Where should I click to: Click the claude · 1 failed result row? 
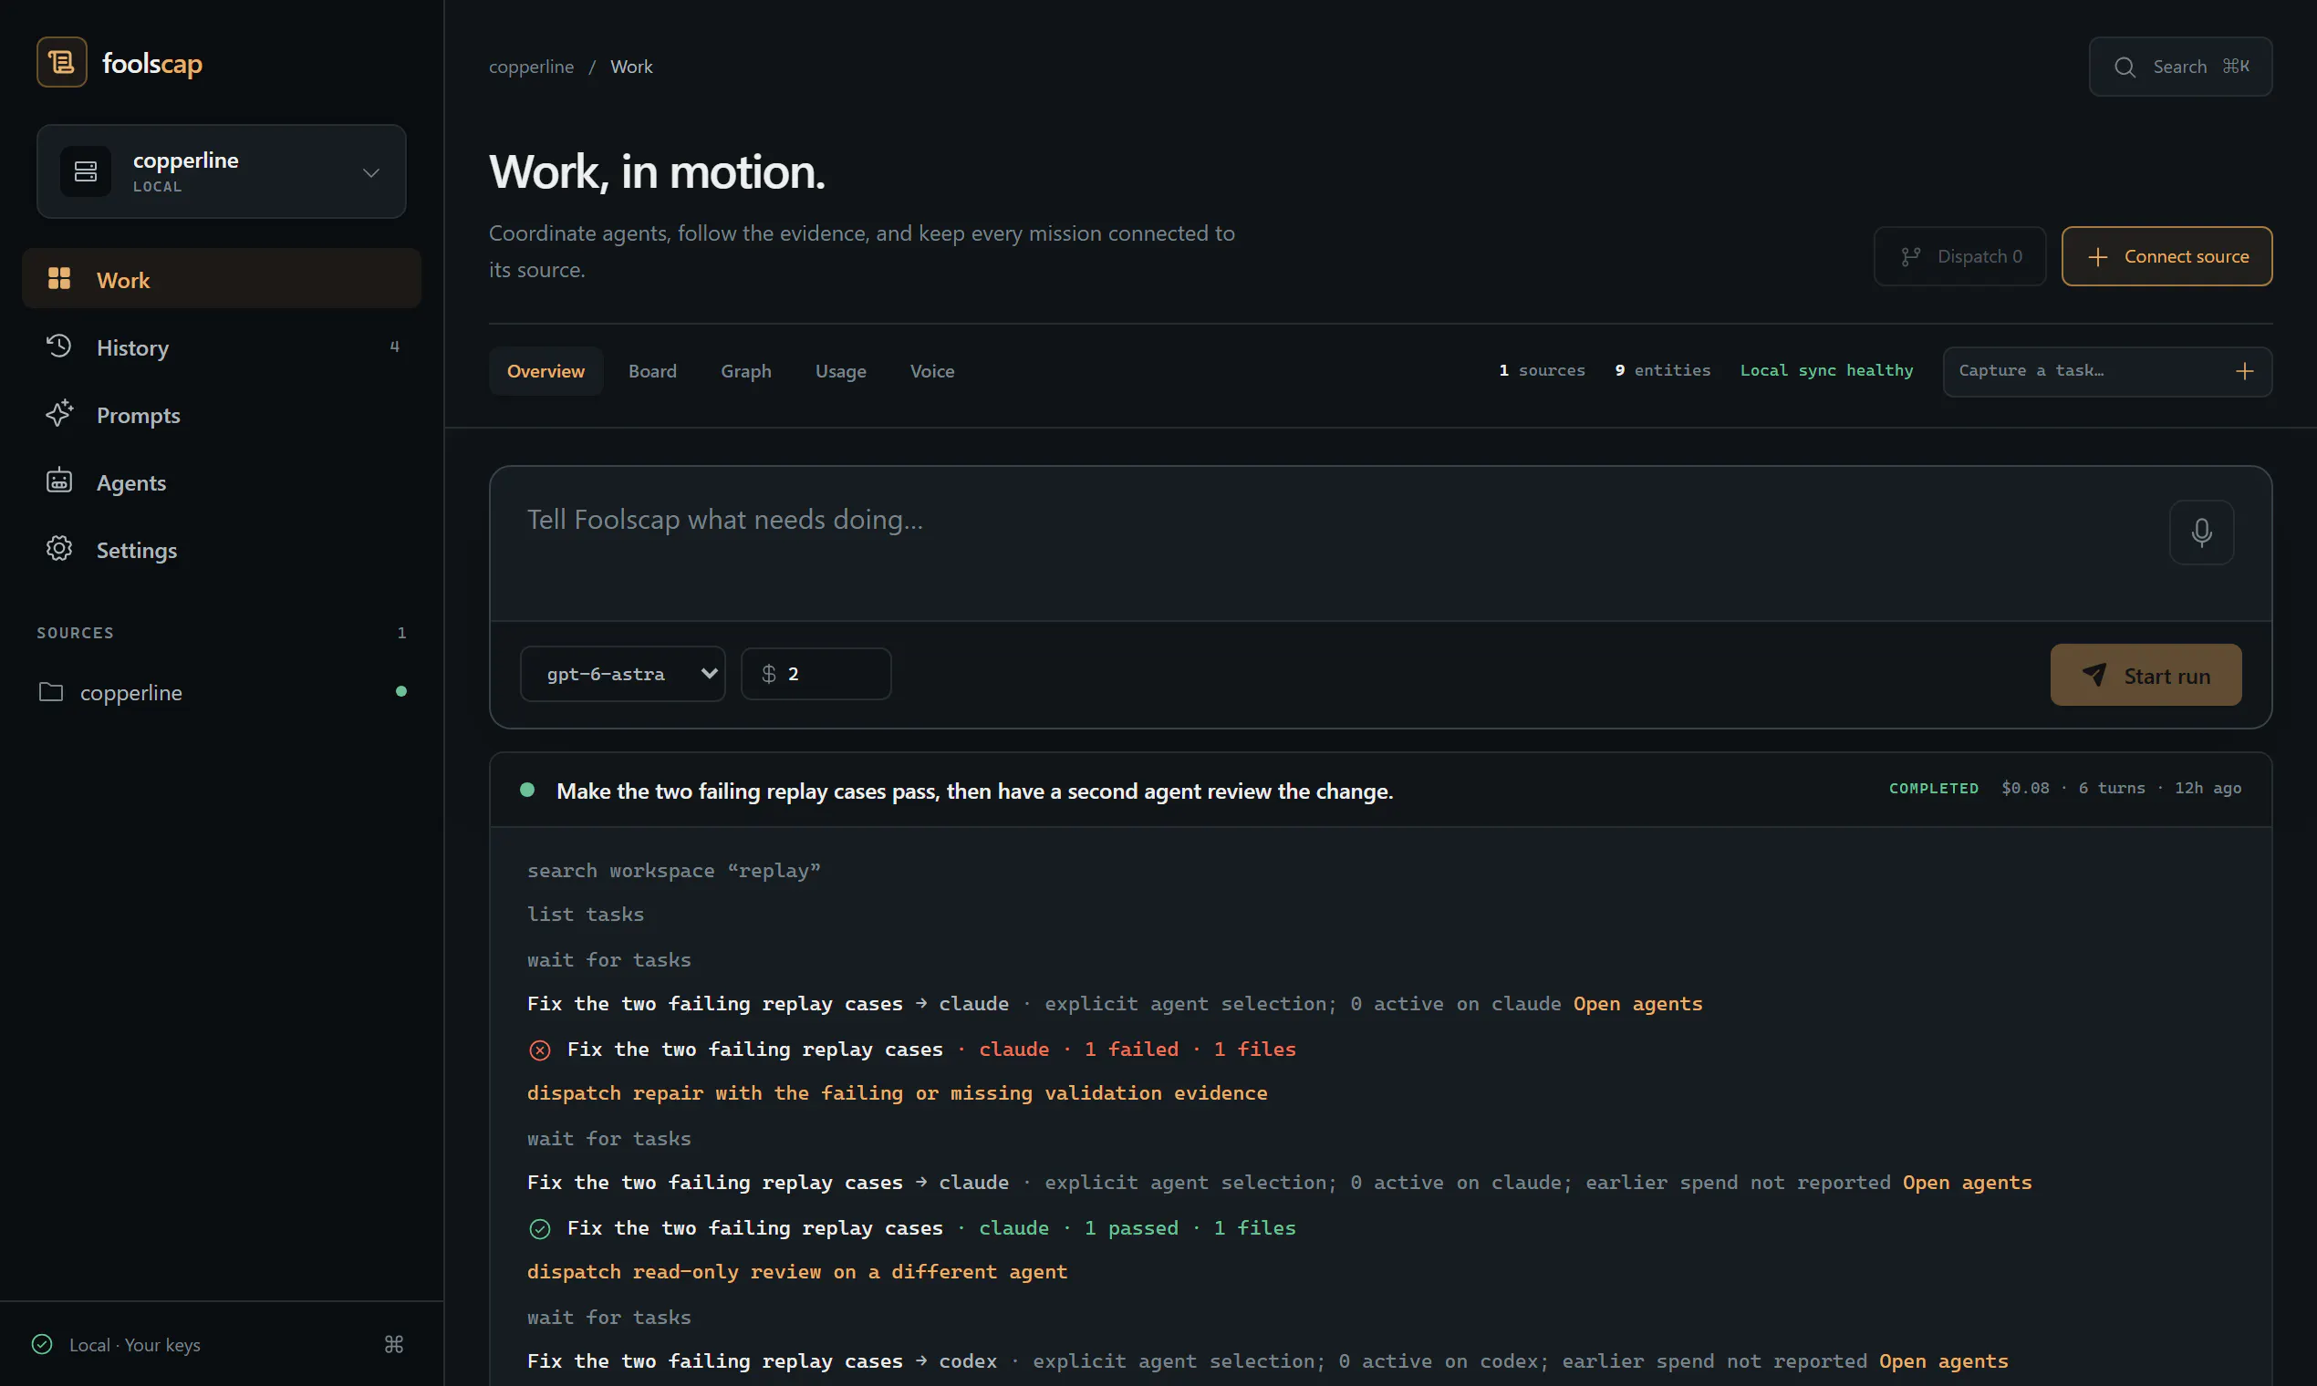point(912,1050)
